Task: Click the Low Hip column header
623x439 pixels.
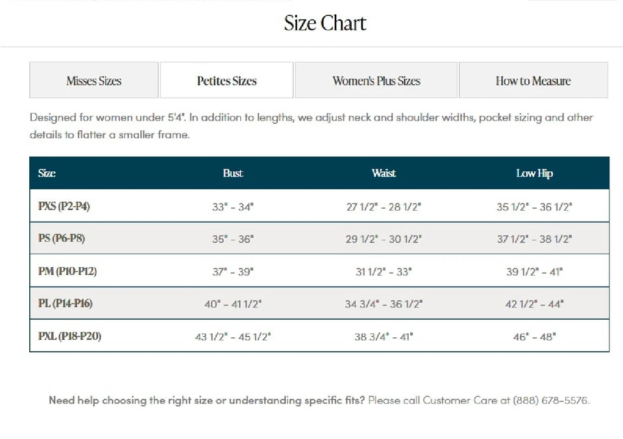Action: pos(534,173)
